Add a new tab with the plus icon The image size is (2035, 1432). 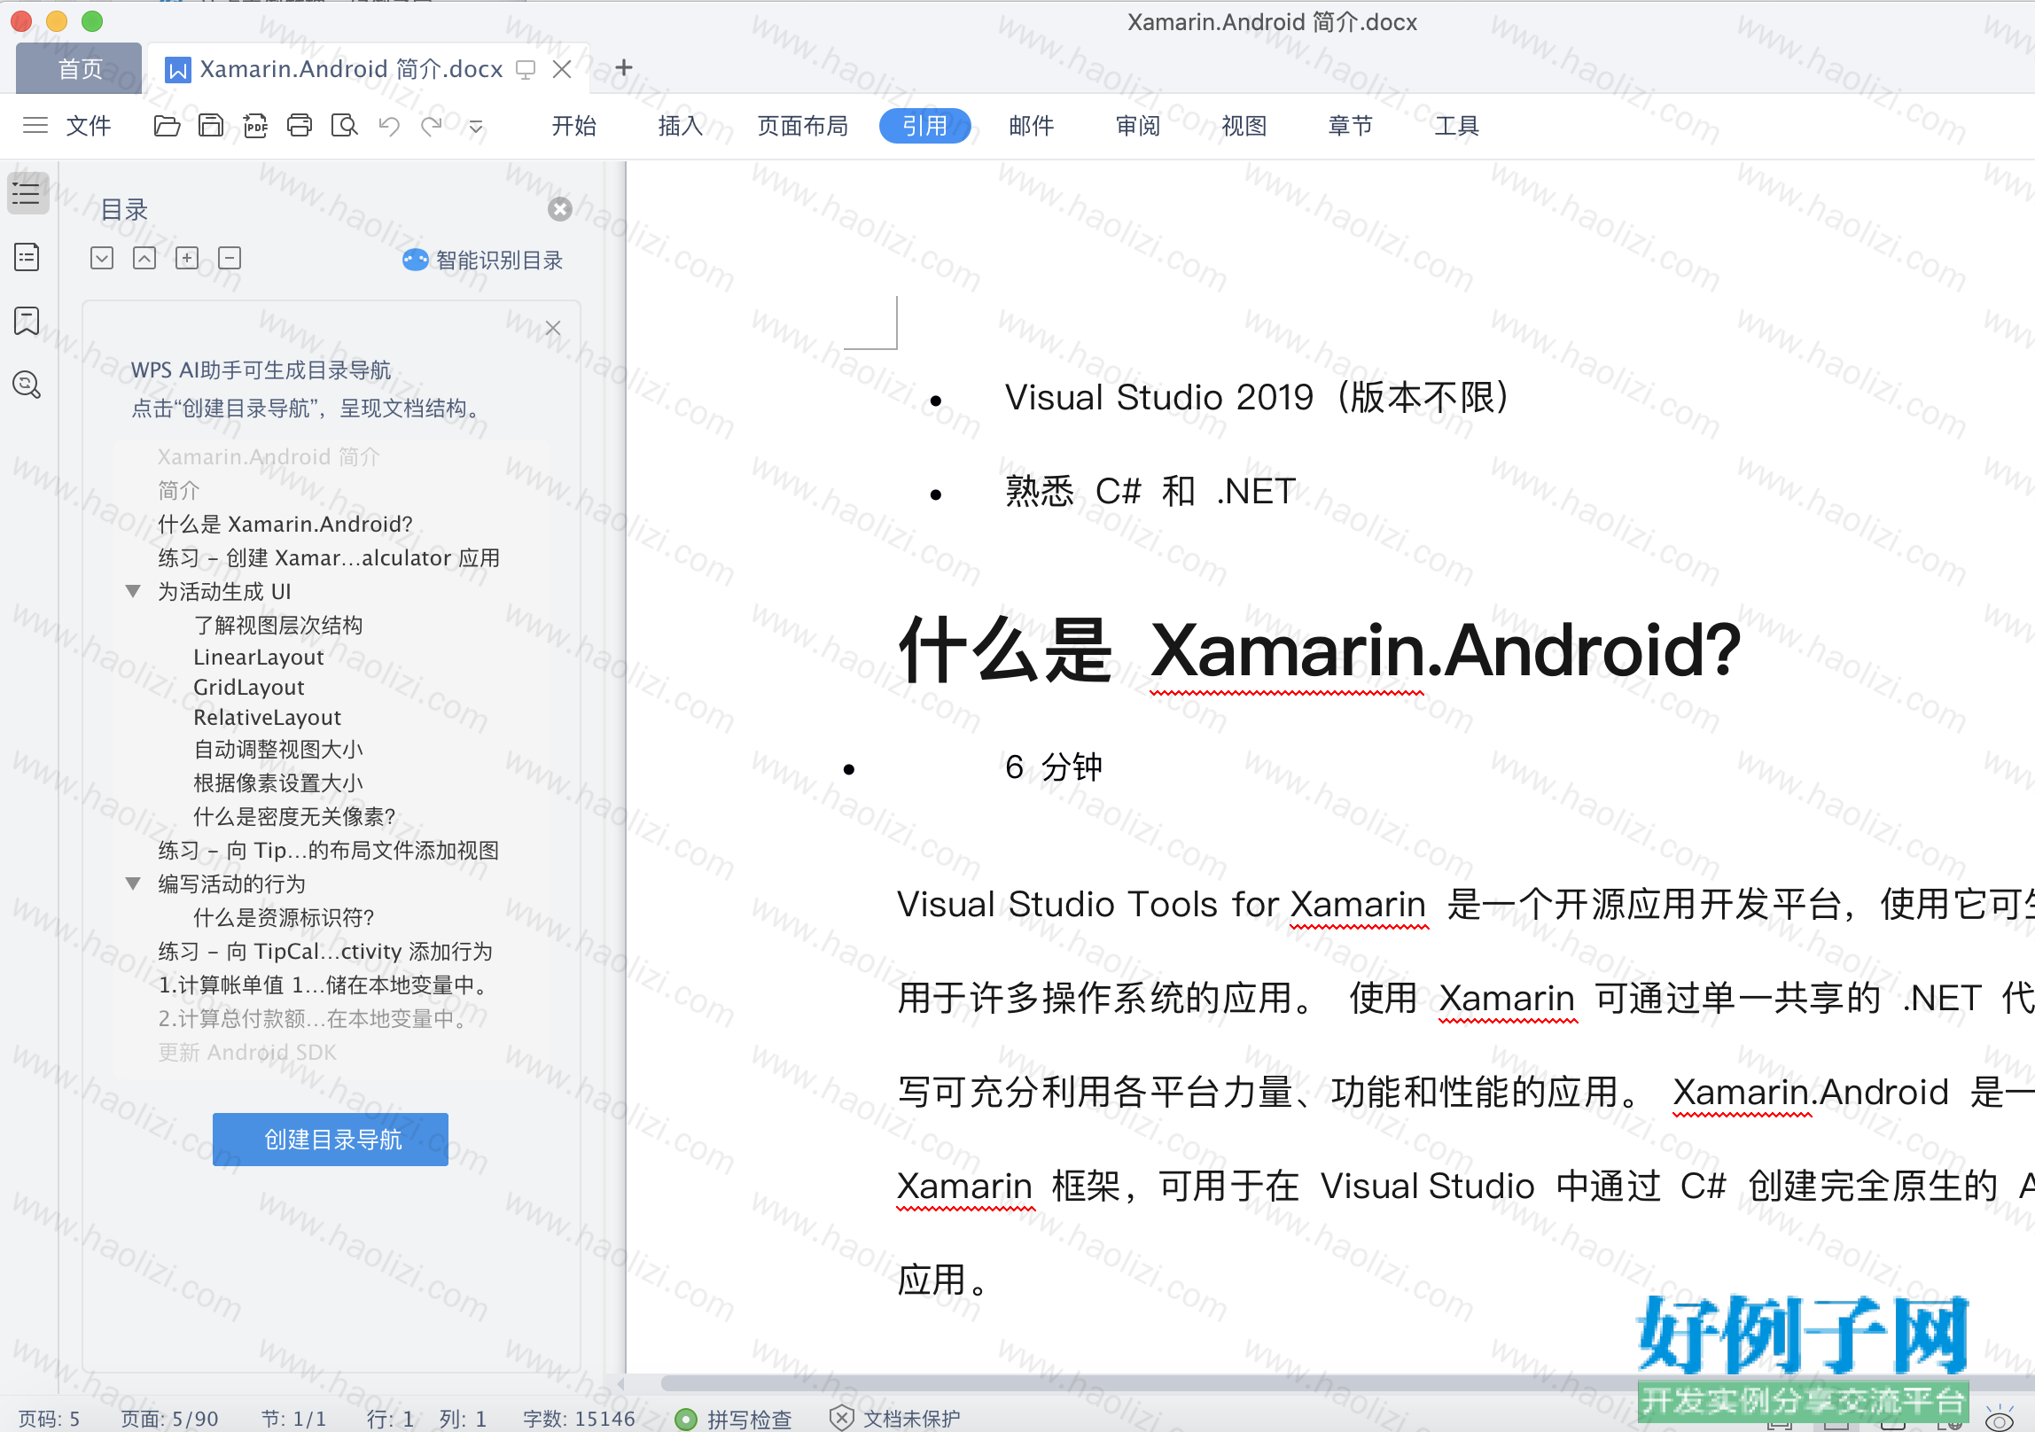pyautogui.click(x=624, y=67)
